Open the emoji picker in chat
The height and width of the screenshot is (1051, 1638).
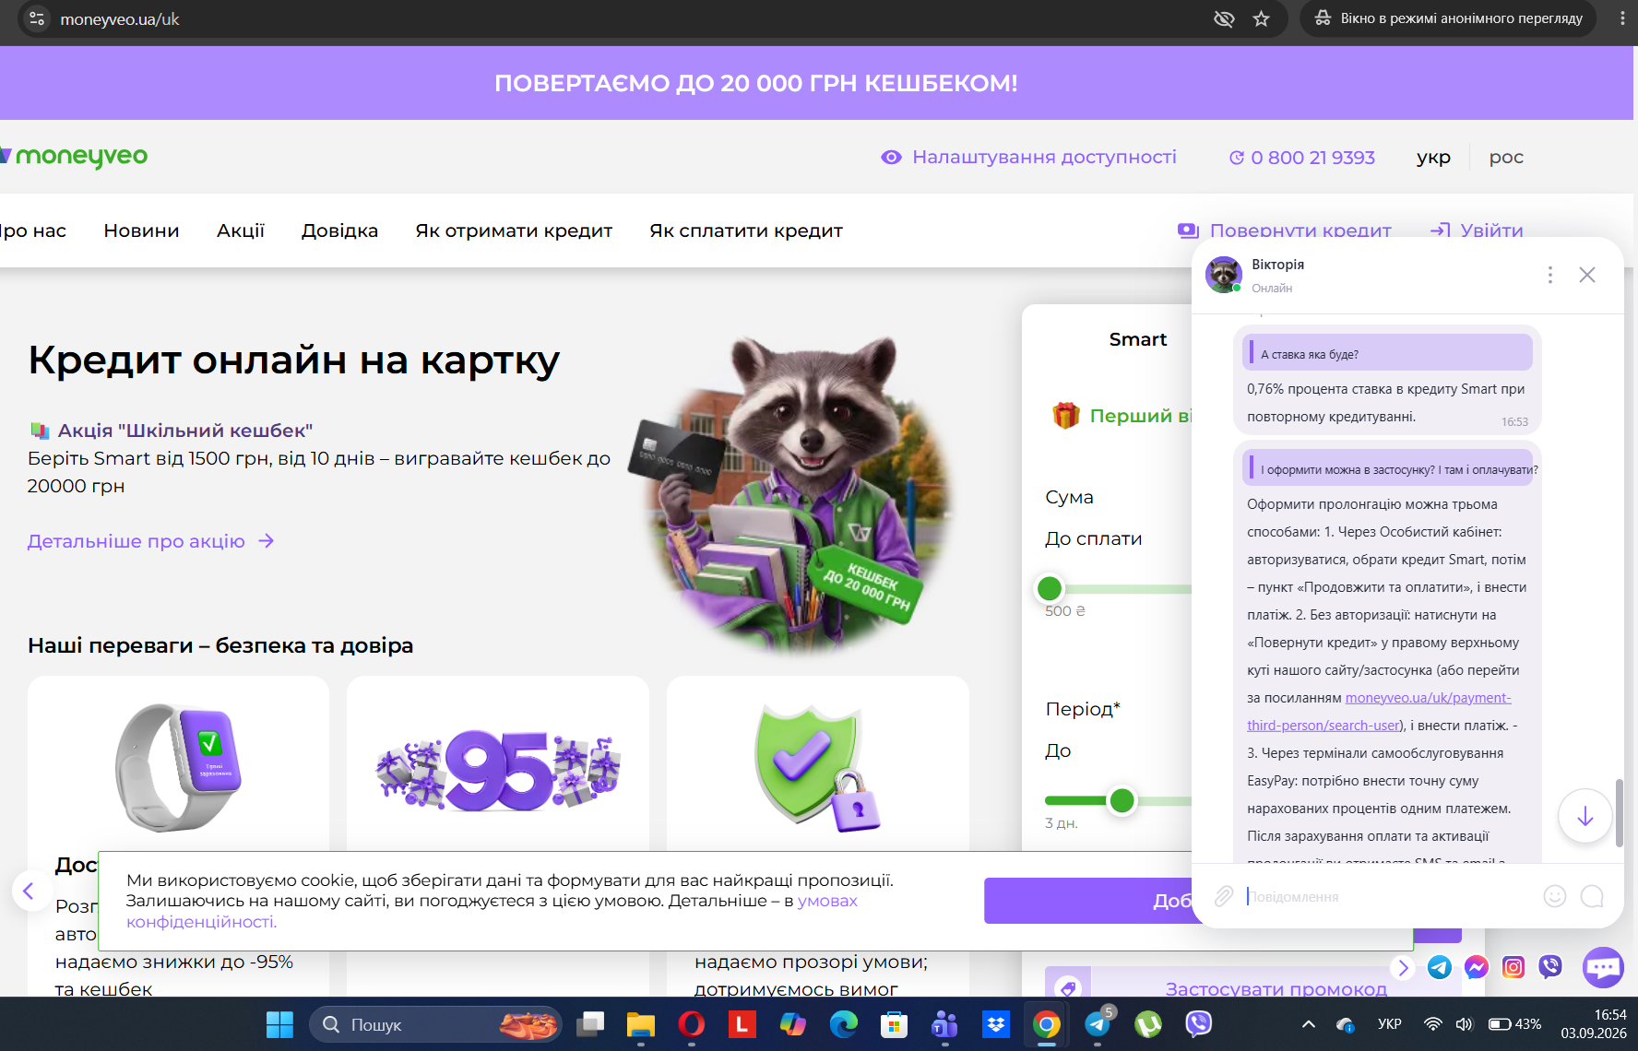[x=1555, y=896]
